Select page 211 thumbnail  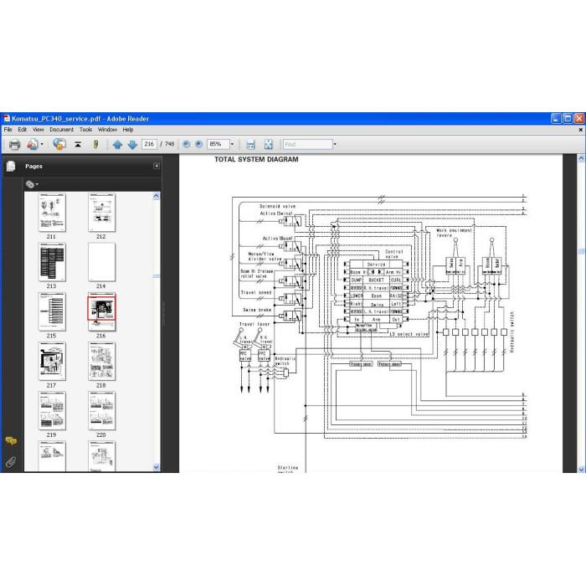52,213
